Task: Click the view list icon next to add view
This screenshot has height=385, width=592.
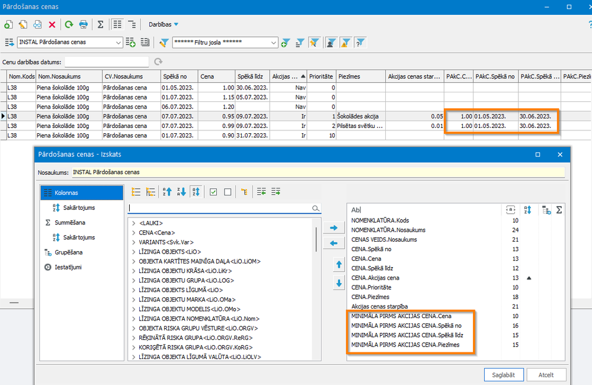Action: [145, 42]
